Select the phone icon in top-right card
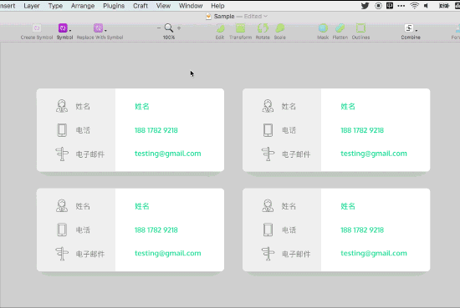Screen dimensions: 460x308 coord(268,130)
